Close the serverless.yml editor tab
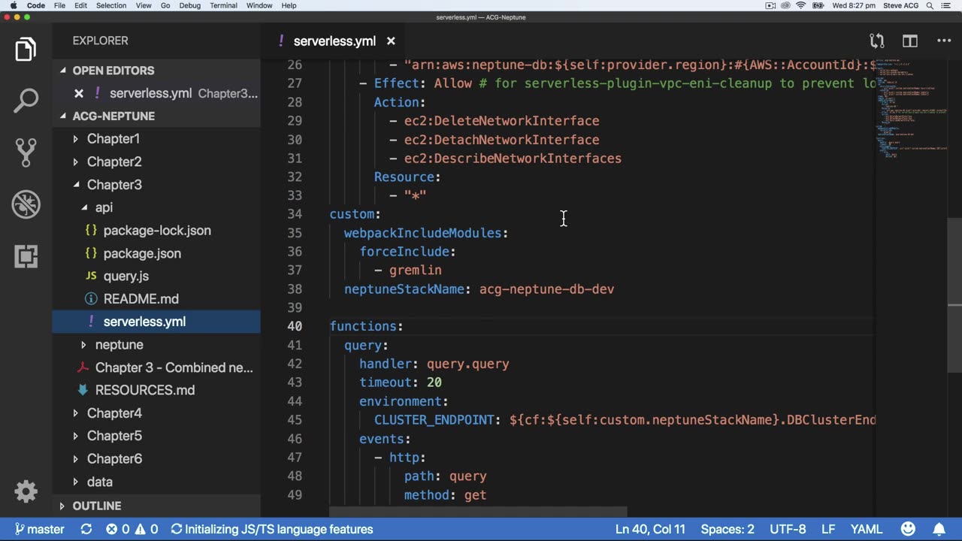Screen dimensions: 962x541 (x=391, y=41)
